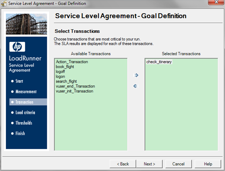Click the HP logo in sidebar

point(17,47)
